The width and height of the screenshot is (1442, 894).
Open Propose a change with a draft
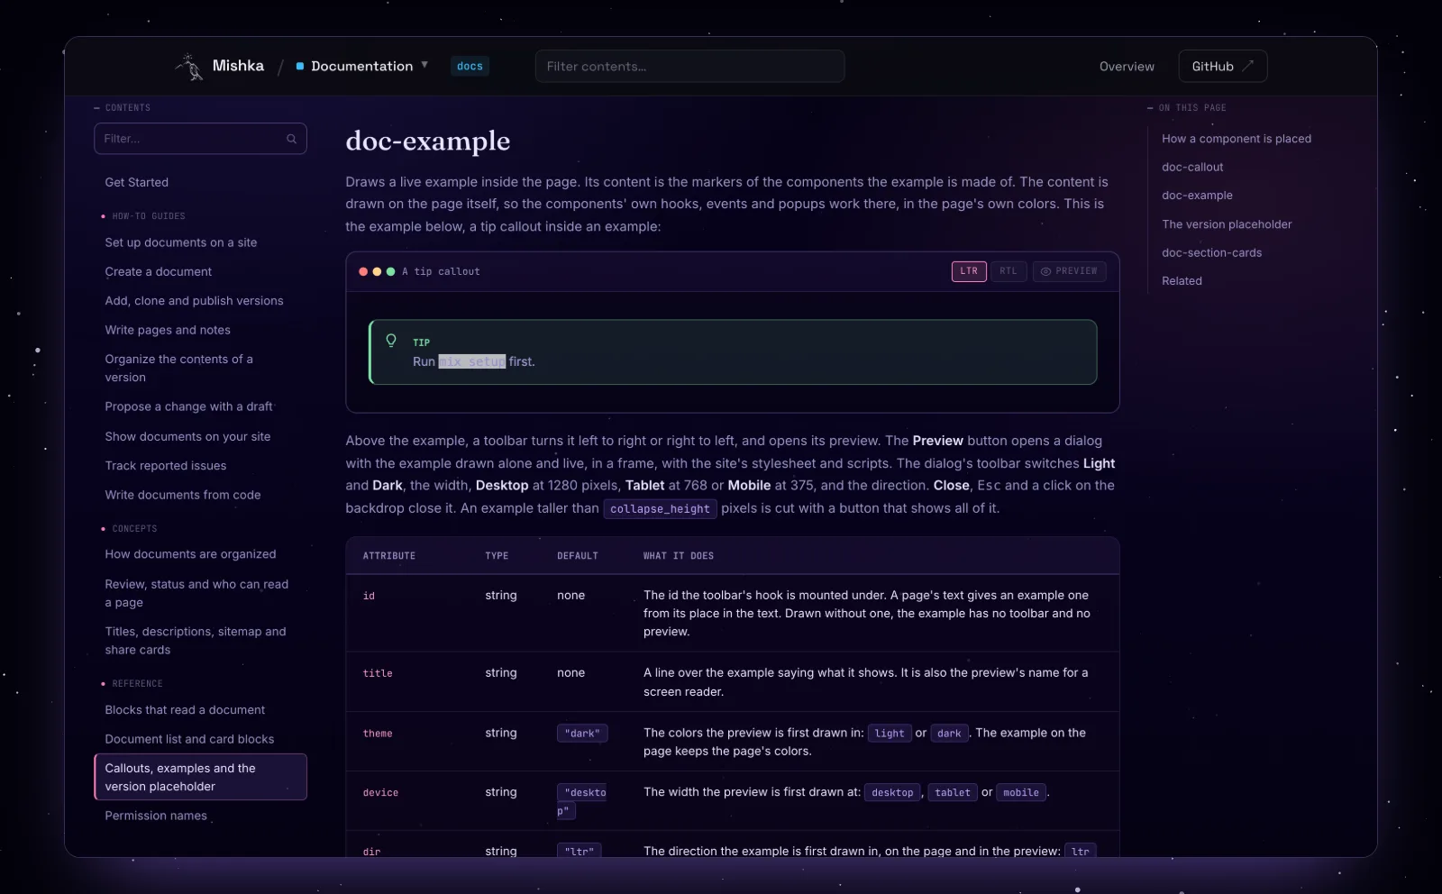click(x=188, y=406)
